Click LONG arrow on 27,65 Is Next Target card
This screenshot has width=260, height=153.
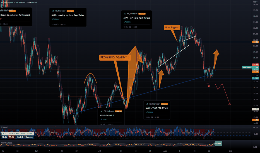pos(125,22)
